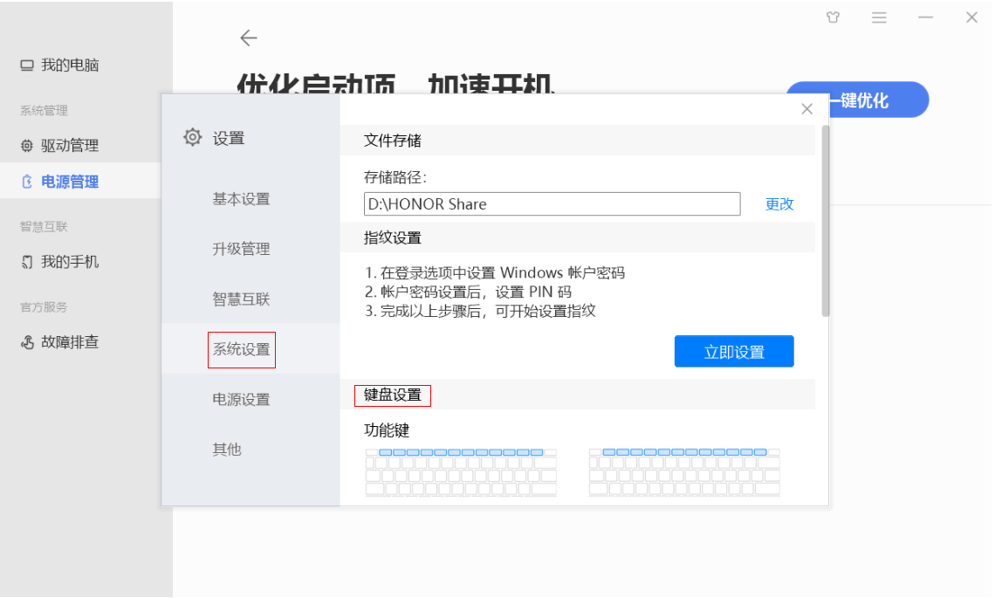Click the Troubleshooting icon in sidebar
The width and height of the screenshot is (995, 598).
(27, 342)
